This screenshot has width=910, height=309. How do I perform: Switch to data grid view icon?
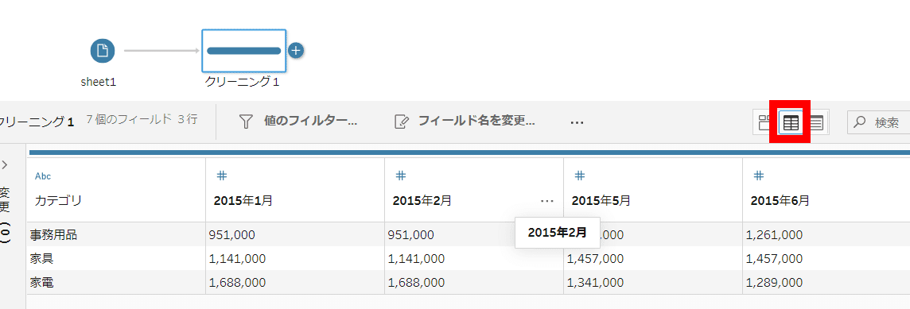click(791, 122)
